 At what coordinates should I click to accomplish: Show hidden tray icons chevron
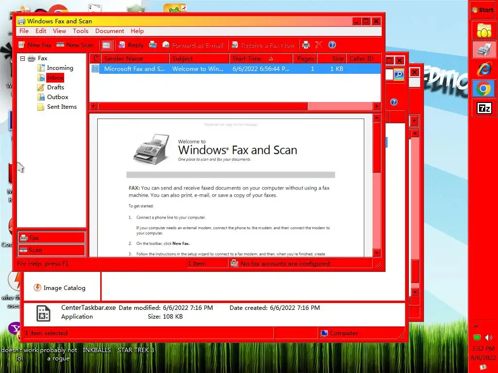(x=476, y=326)
